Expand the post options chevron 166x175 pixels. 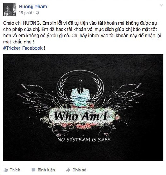(161, 5)
